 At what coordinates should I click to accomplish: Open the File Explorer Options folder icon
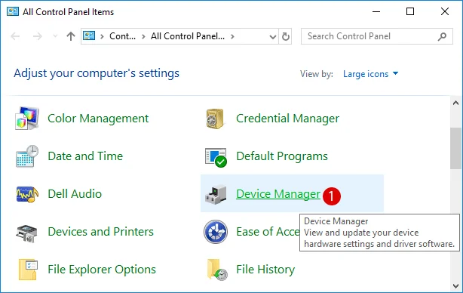(28, 270)
